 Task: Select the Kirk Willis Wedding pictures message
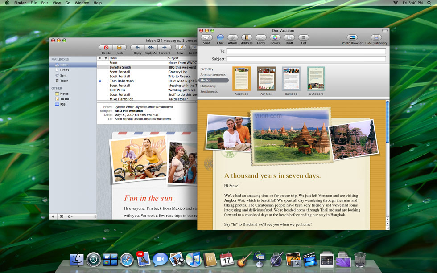pyautogui.click(x=147, y=90)
